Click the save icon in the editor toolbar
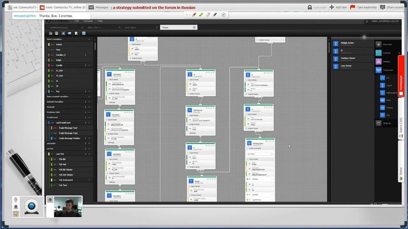 pos(57,34)
